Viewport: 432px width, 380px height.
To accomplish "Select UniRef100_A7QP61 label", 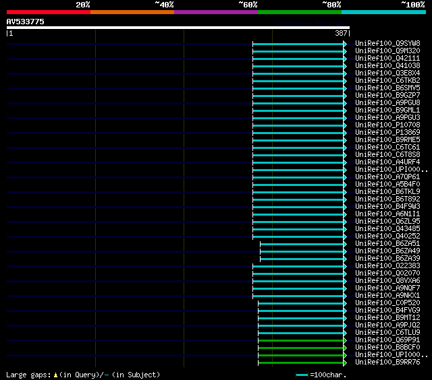I will pyautogui.click(x=387, y=177).
